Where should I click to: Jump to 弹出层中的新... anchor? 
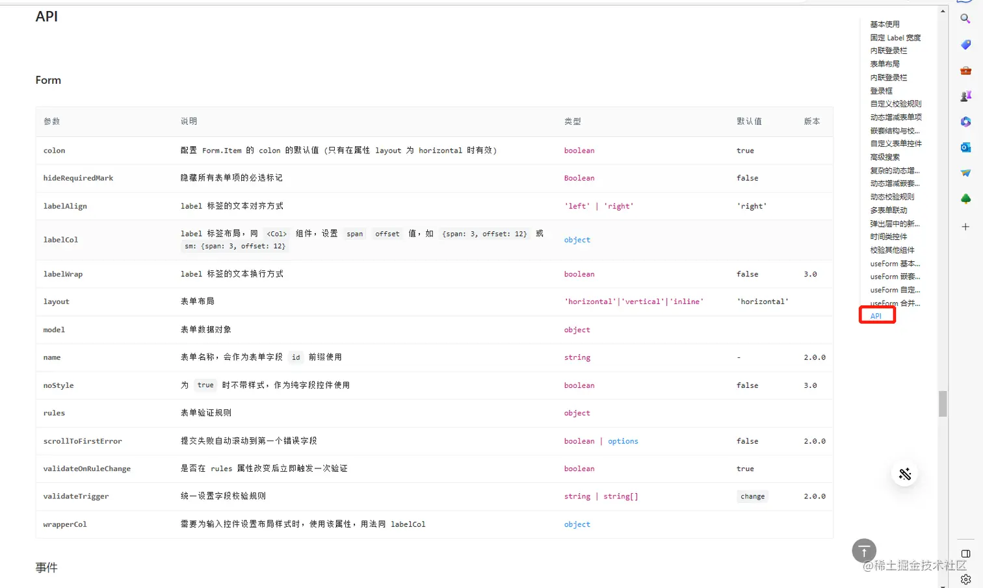(895, 224)
